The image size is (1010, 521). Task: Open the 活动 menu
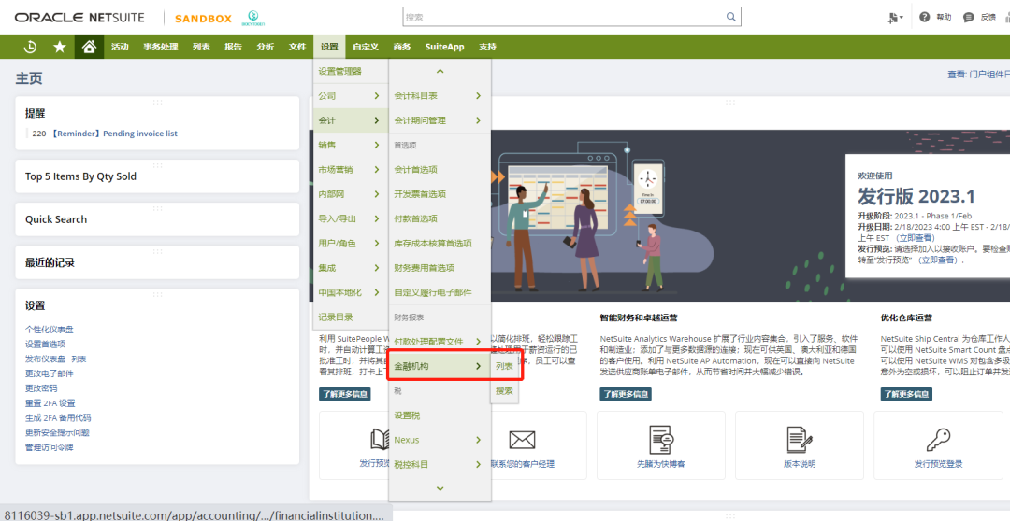(x=120, y=47)
